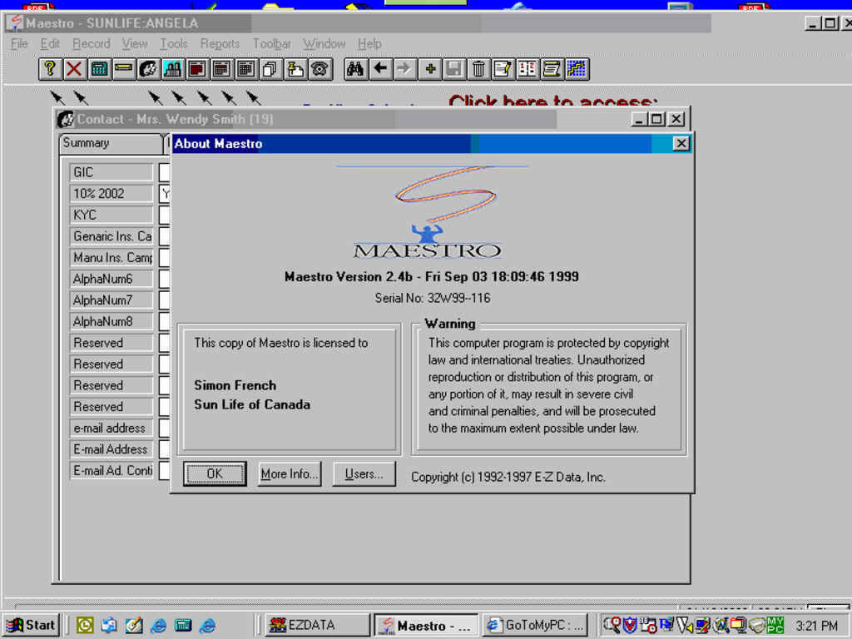Open the Window menu

point(324,43)
